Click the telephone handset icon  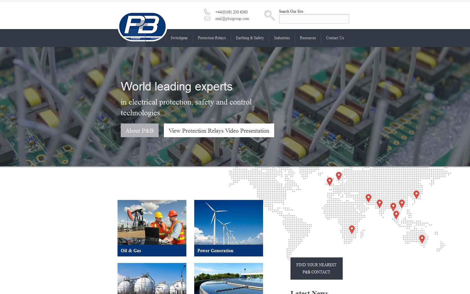[207, 12]
